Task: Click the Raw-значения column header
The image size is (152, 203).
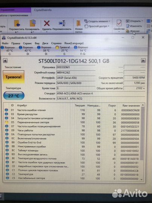Action: coord(131,106)
